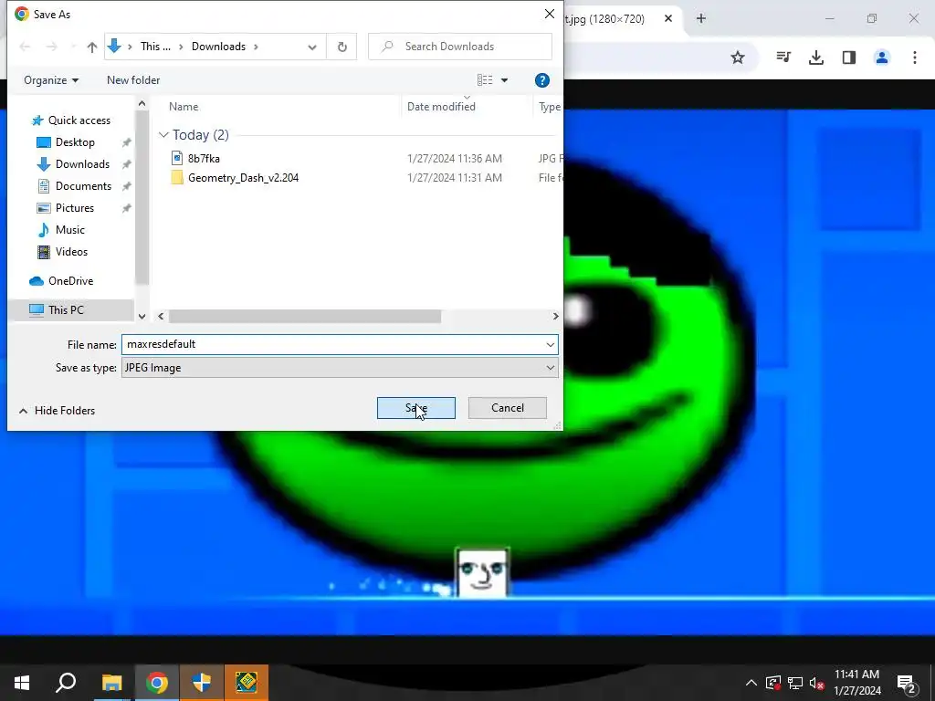Open the Help question mark icon
This screenshot has height=701, width=935.
click(542, 80)
